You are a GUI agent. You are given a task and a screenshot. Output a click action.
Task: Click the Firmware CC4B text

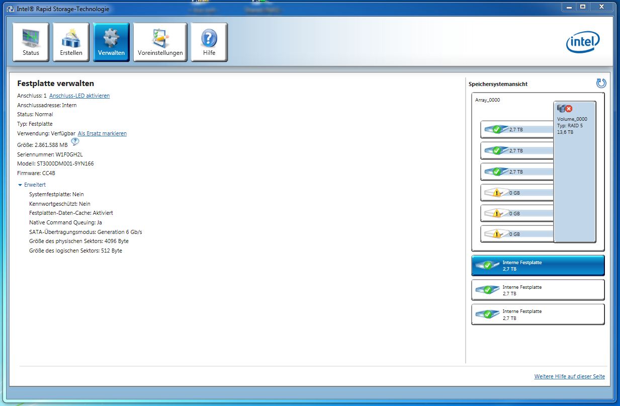(x=36, y=173)
